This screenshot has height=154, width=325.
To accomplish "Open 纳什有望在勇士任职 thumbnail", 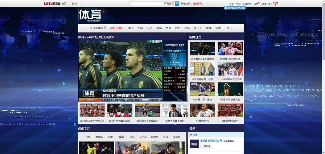I will (202, 69).
